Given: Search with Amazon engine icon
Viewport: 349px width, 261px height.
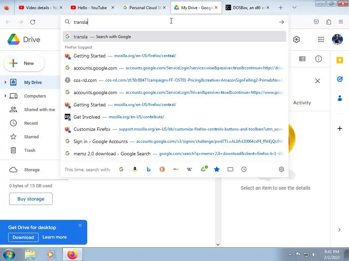Looking at the screenshot, I should coord(135,169).
